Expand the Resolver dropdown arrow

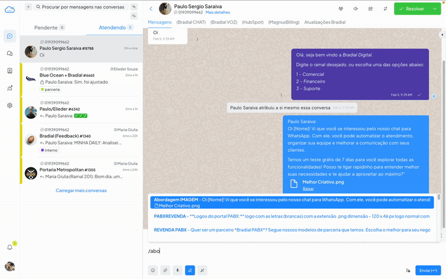[435, 9]
